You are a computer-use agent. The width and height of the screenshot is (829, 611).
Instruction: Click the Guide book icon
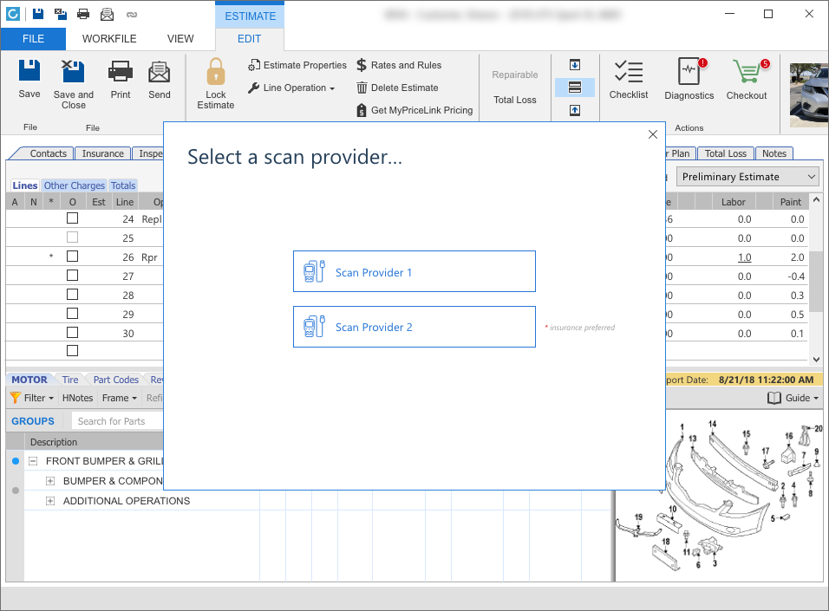pos(774,398)
